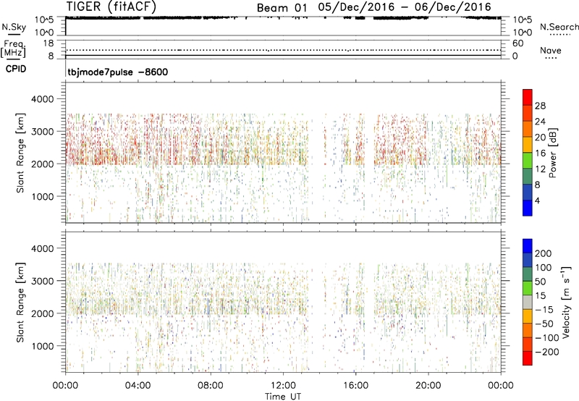The width and height of the screenshot is (579, 401).
Task: Click the "4" label on power colorbar
Action: [537, 200]
